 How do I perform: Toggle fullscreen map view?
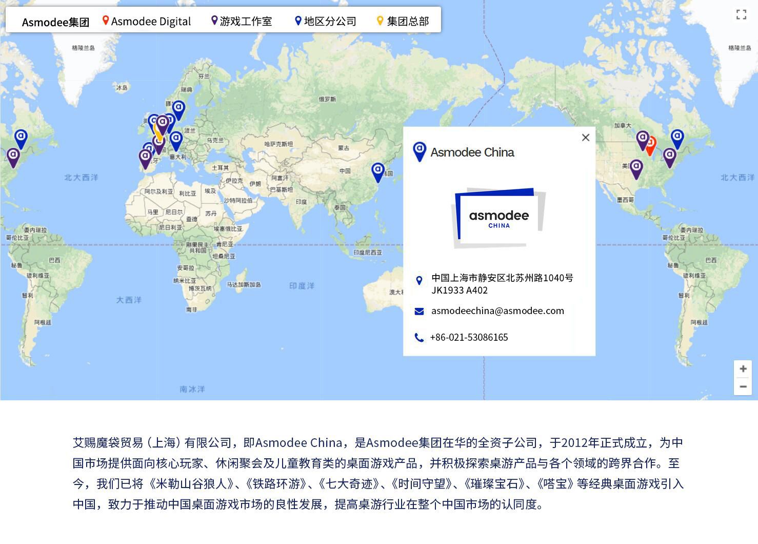click(x=741, y=15)
